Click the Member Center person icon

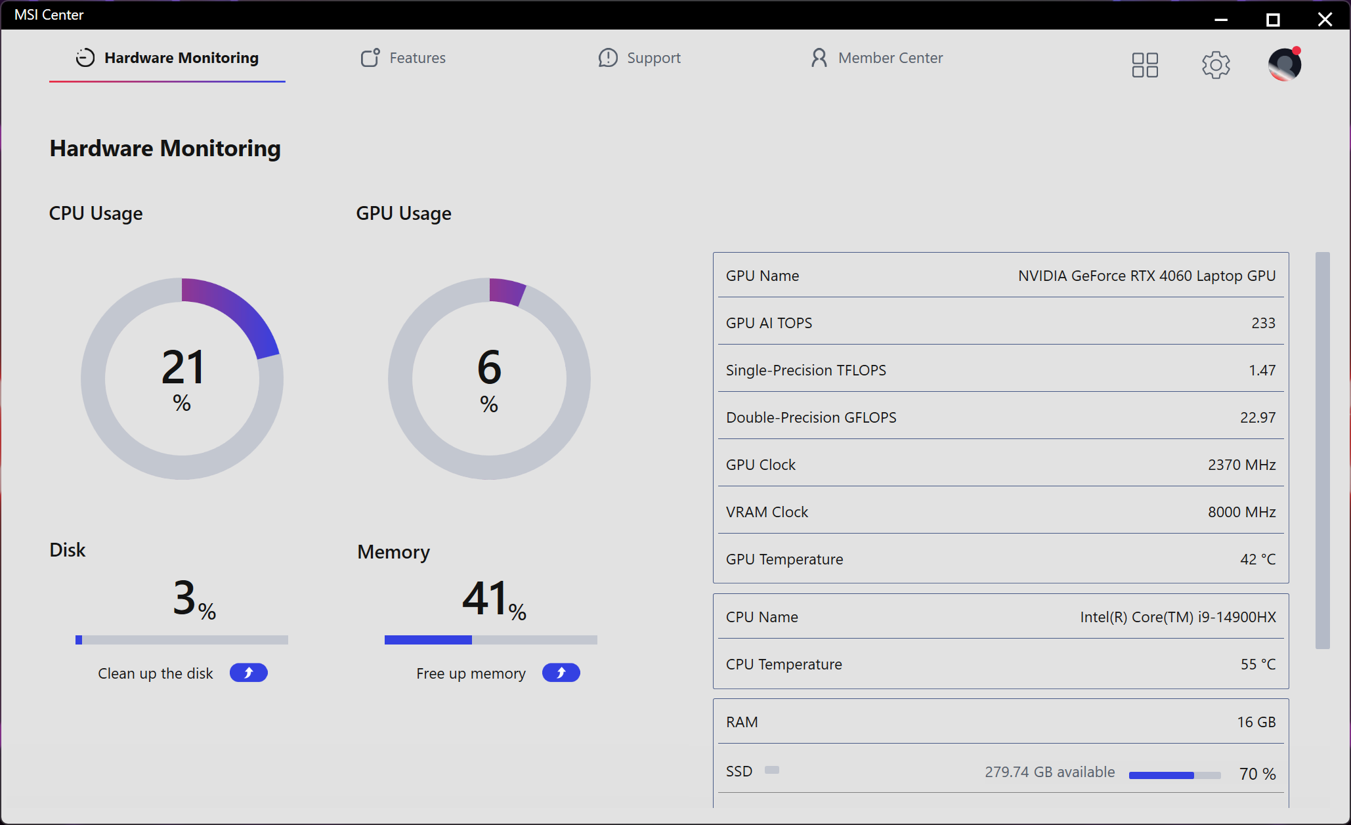click(x=819, y=58)
